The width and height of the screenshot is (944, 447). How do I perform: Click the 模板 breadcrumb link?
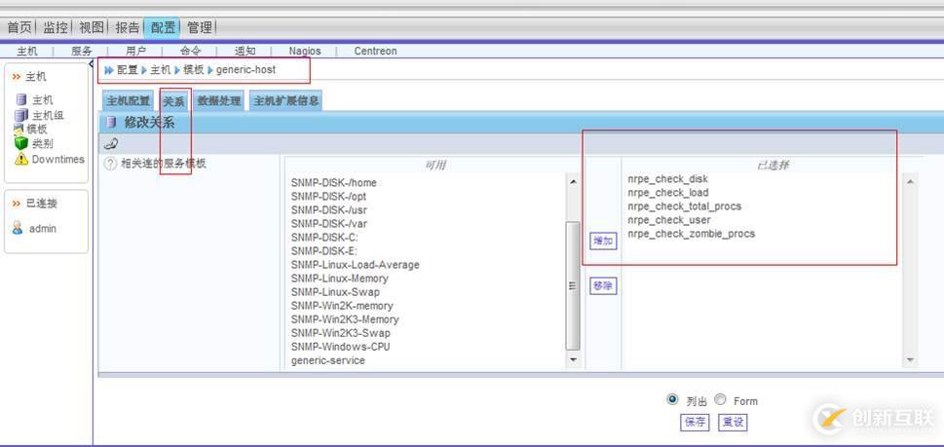pos(193,70)
